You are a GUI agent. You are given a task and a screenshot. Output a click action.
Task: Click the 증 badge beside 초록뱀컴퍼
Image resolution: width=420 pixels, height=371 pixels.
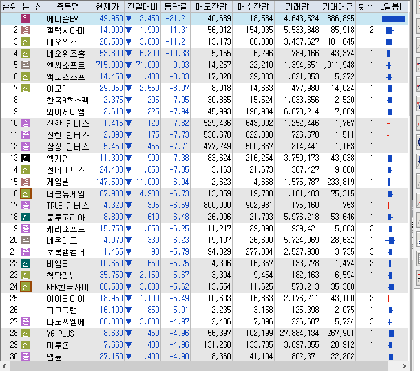(26, 252)
